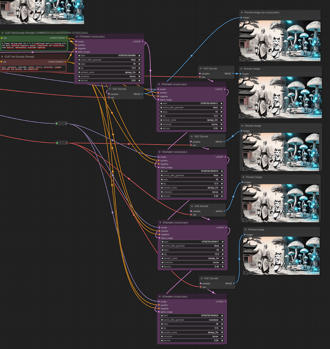This screenshot has width=330, height=349.
Task: Click the negative prompt text starting with 'text, watermark'
Action: pos(33,68)
